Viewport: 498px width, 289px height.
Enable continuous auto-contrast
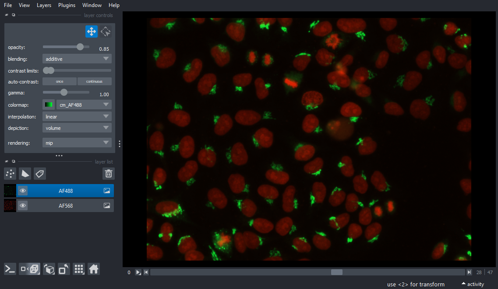[94, 81]
